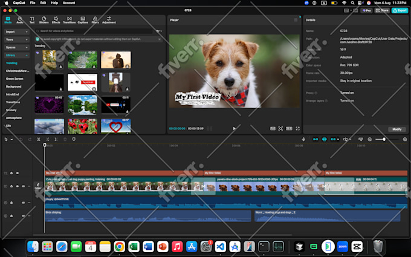This screenshot has height=257, width=411.
Task: Click the Split clip tool in timeline toolbar
Action: click(x=39, y=139)
